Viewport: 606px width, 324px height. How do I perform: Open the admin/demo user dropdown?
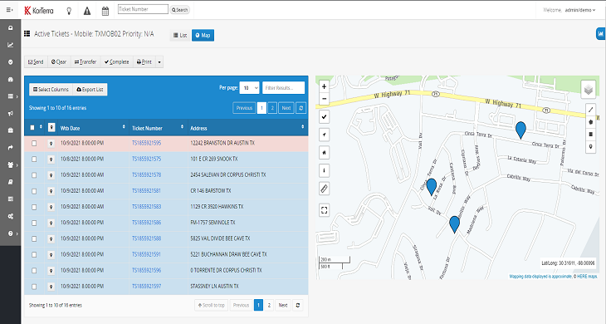tap(580, 10)
